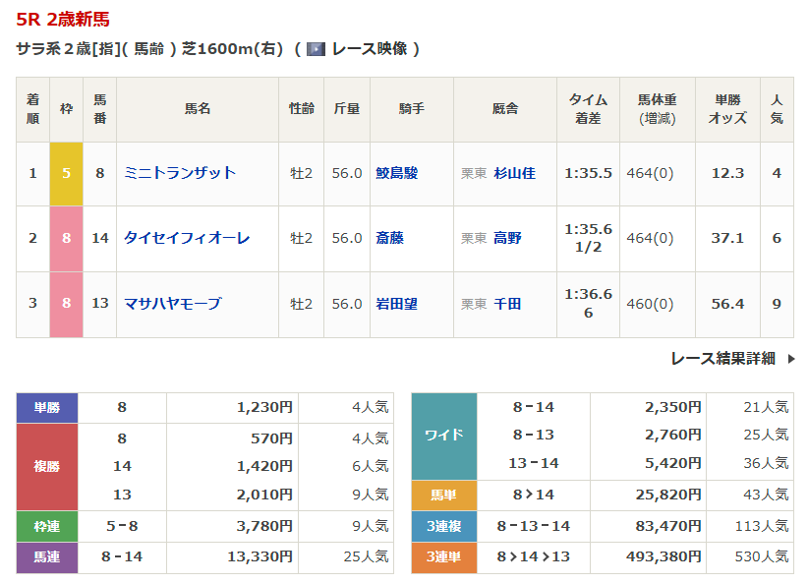This screenshot has height=583, width=808.
Task: Select the ワイド payout label
Action: click(443, 435)
